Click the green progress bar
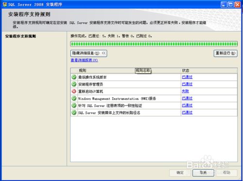The height and width of the screenshot is (181, 243). [154, 44]
